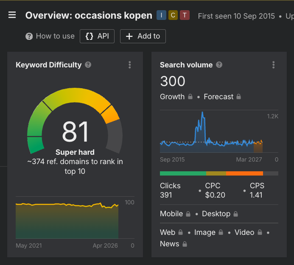Click the lock icon next to Growth

pos(190,97)
